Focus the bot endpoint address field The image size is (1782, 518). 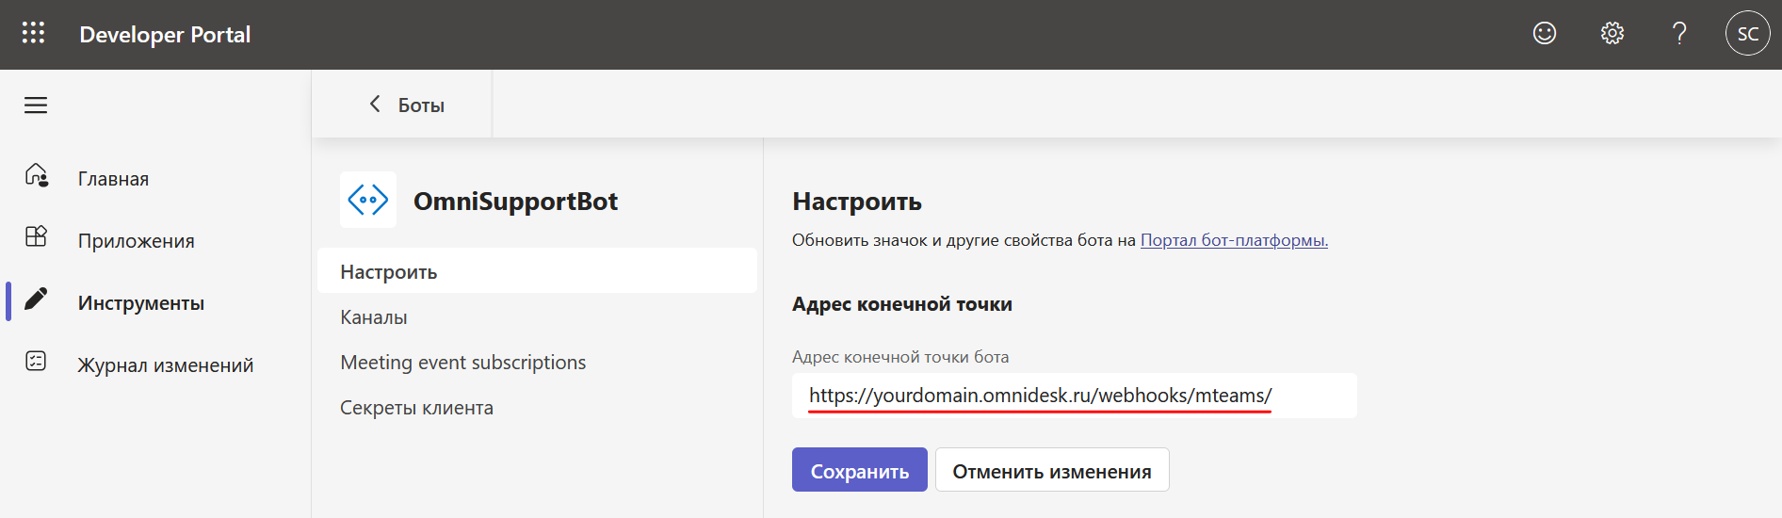tap(1075, 396)
